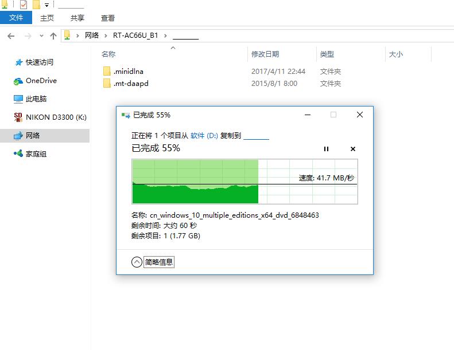Open the 文件 ribbon tab
The height and width of the screenshot is (350, 454).
(x=16, y=18)
